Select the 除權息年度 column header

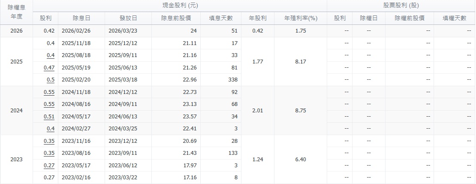click(x=16, y=12)
